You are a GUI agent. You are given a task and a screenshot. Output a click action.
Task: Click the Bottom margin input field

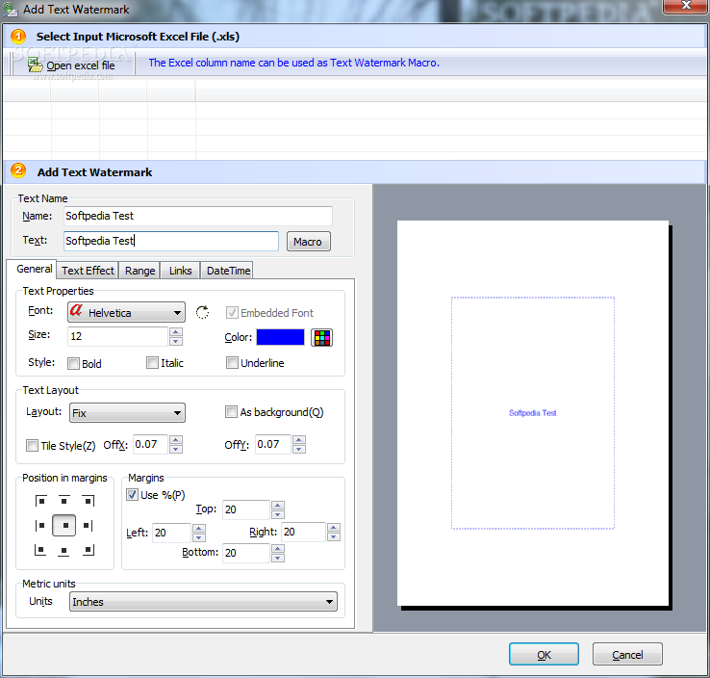[x=246, y=553]
